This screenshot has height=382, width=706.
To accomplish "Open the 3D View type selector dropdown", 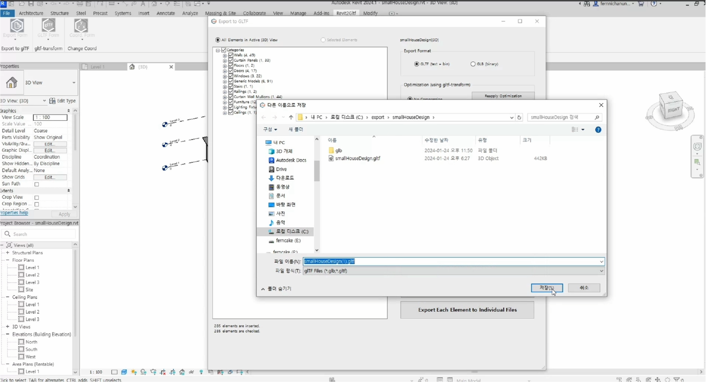I will point(74,83).
